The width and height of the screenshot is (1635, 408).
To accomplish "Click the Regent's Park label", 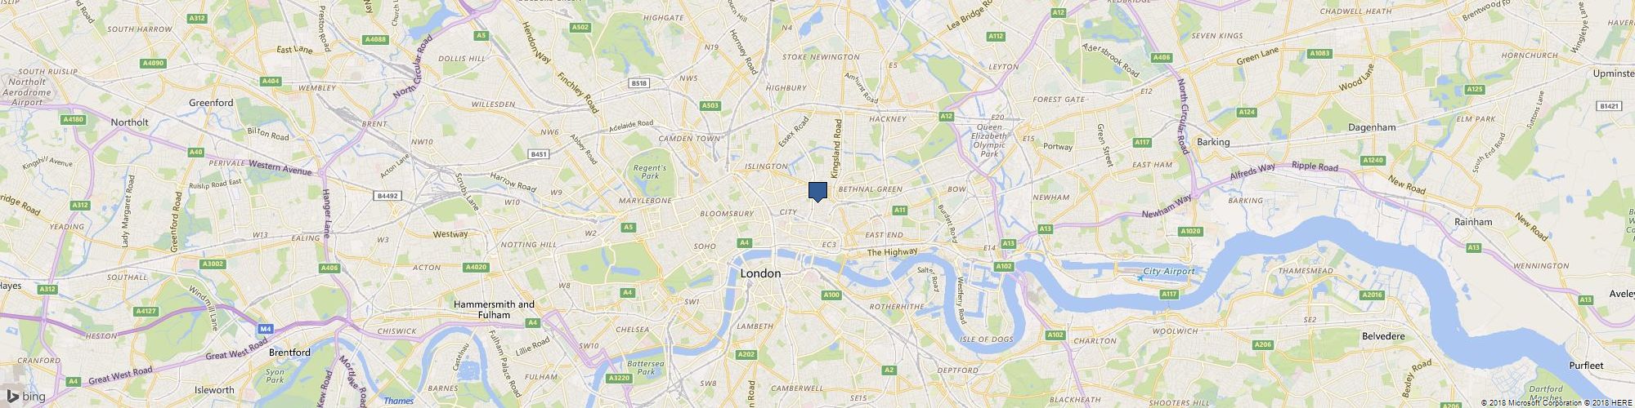I will pos(651,171).
